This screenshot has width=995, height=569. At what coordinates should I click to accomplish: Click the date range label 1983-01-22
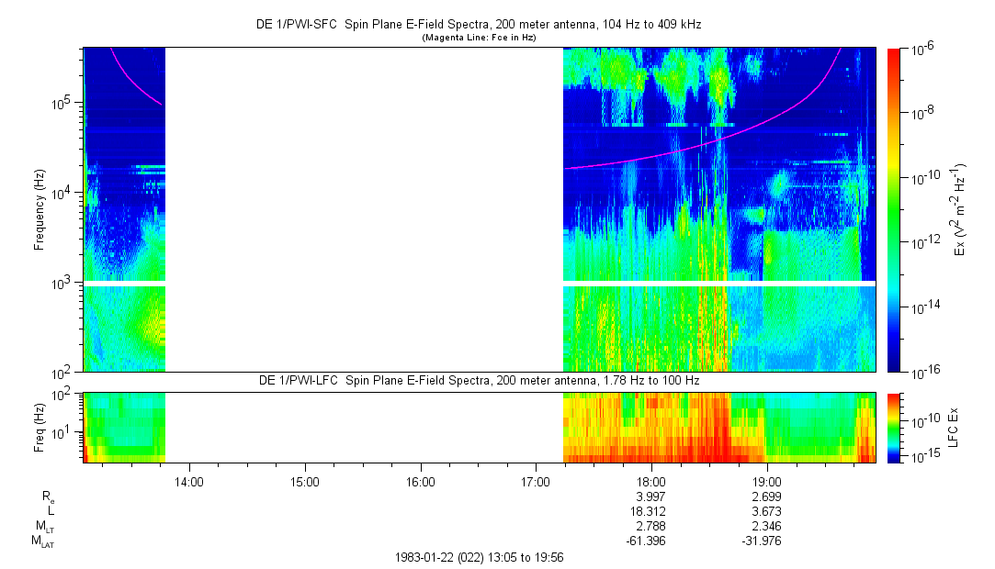coord(478,557)
